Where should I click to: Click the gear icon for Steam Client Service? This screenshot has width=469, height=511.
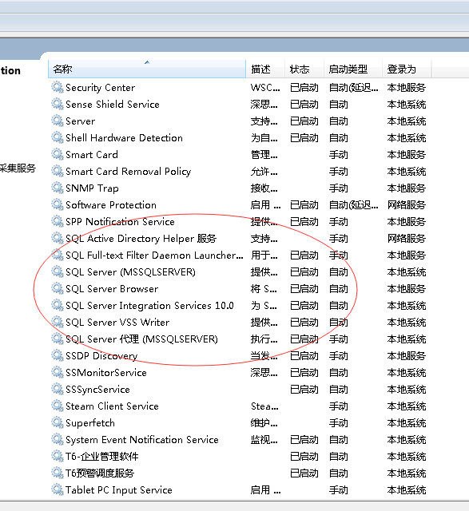click(x=58, y=406)
